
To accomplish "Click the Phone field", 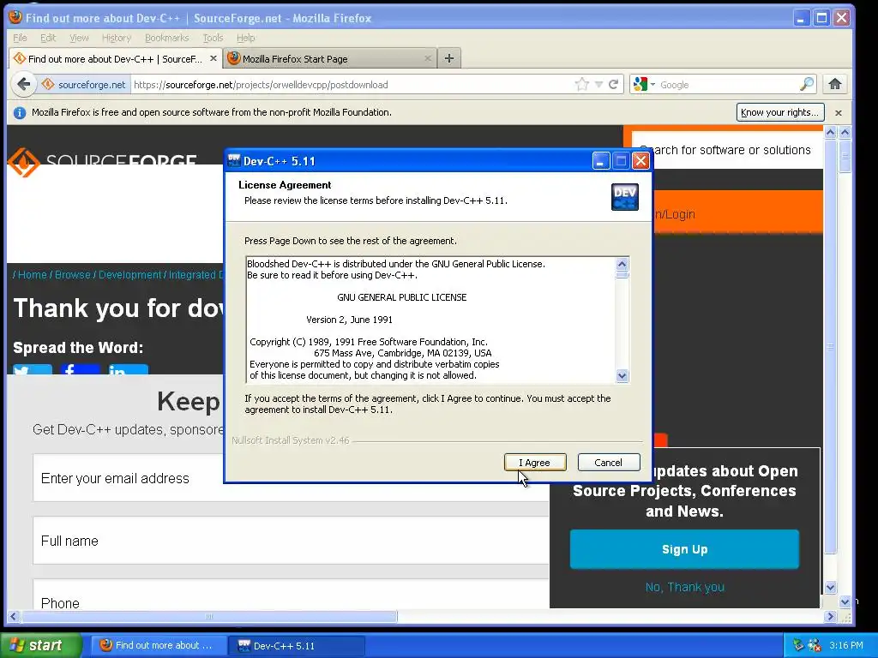I will 292,595.
